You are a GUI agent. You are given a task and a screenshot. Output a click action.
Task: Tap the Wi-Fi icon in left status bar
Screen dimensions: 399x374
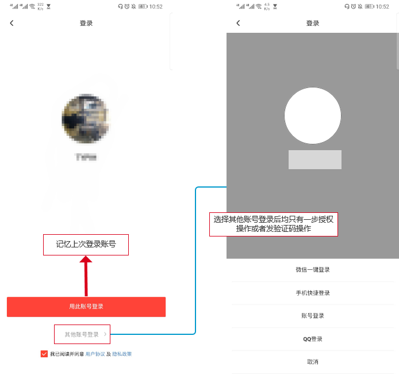tap(32, 6)
